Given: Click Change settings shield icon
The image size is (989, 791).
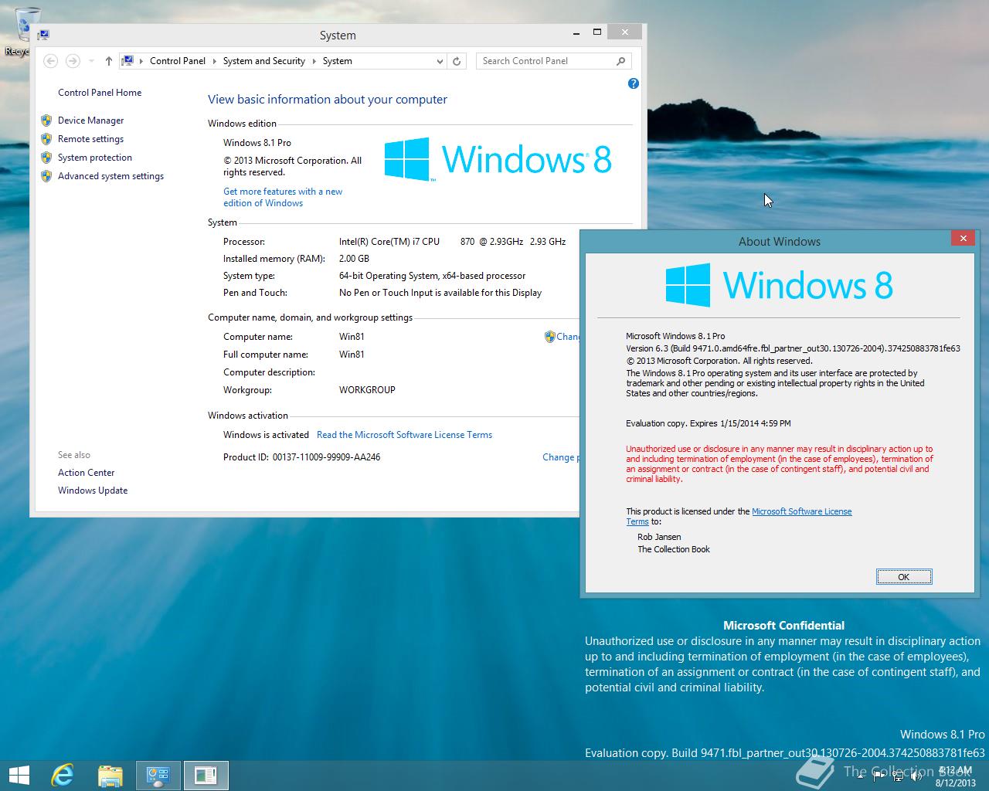Looking at the screenshot, I should 549,337.
